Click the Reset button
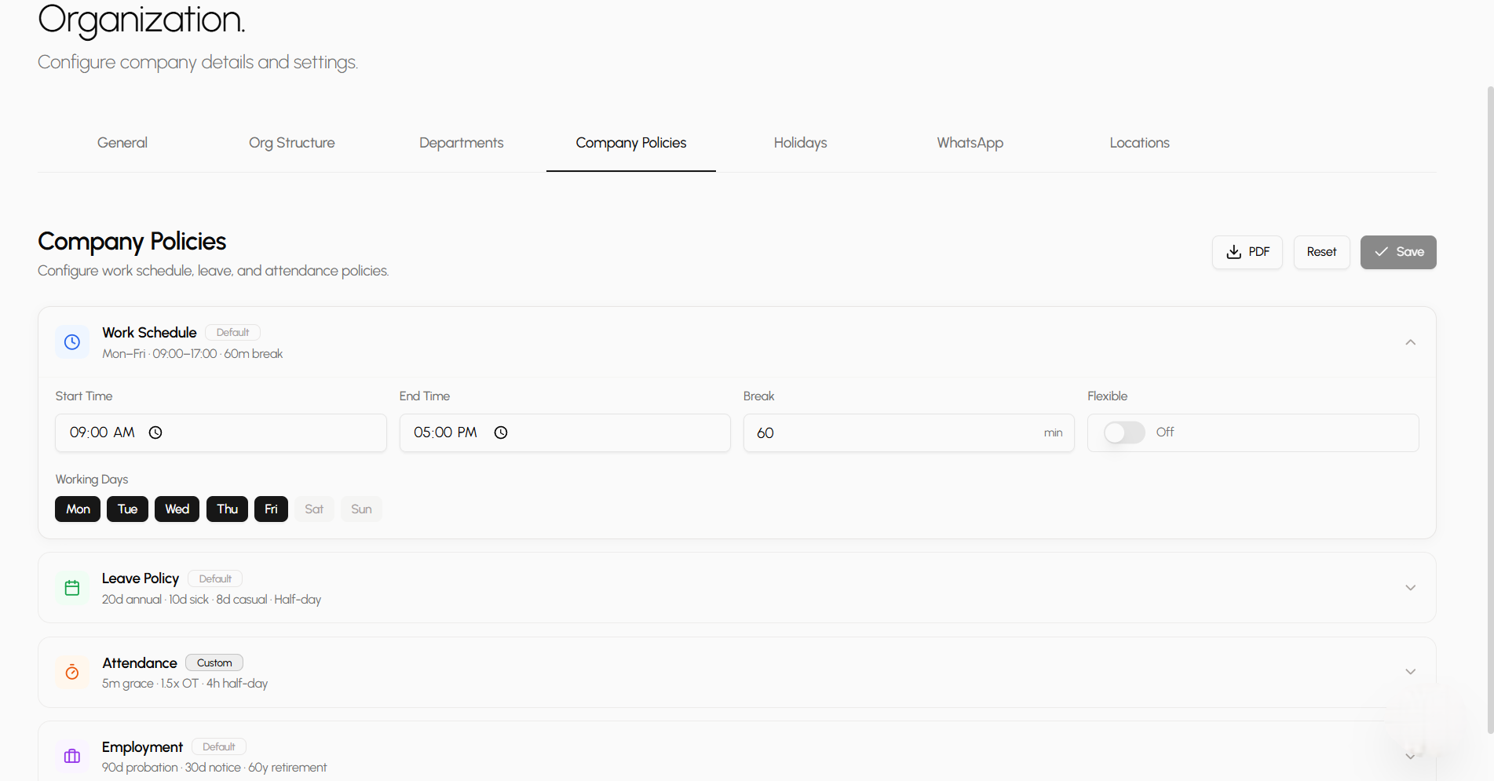Viewport: 1494px width, 781px height. pos(1321,252)
